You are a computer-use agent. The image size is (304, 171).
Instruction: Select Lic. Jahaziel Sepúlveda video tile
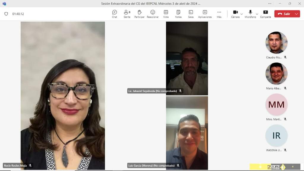pos(187,58)
